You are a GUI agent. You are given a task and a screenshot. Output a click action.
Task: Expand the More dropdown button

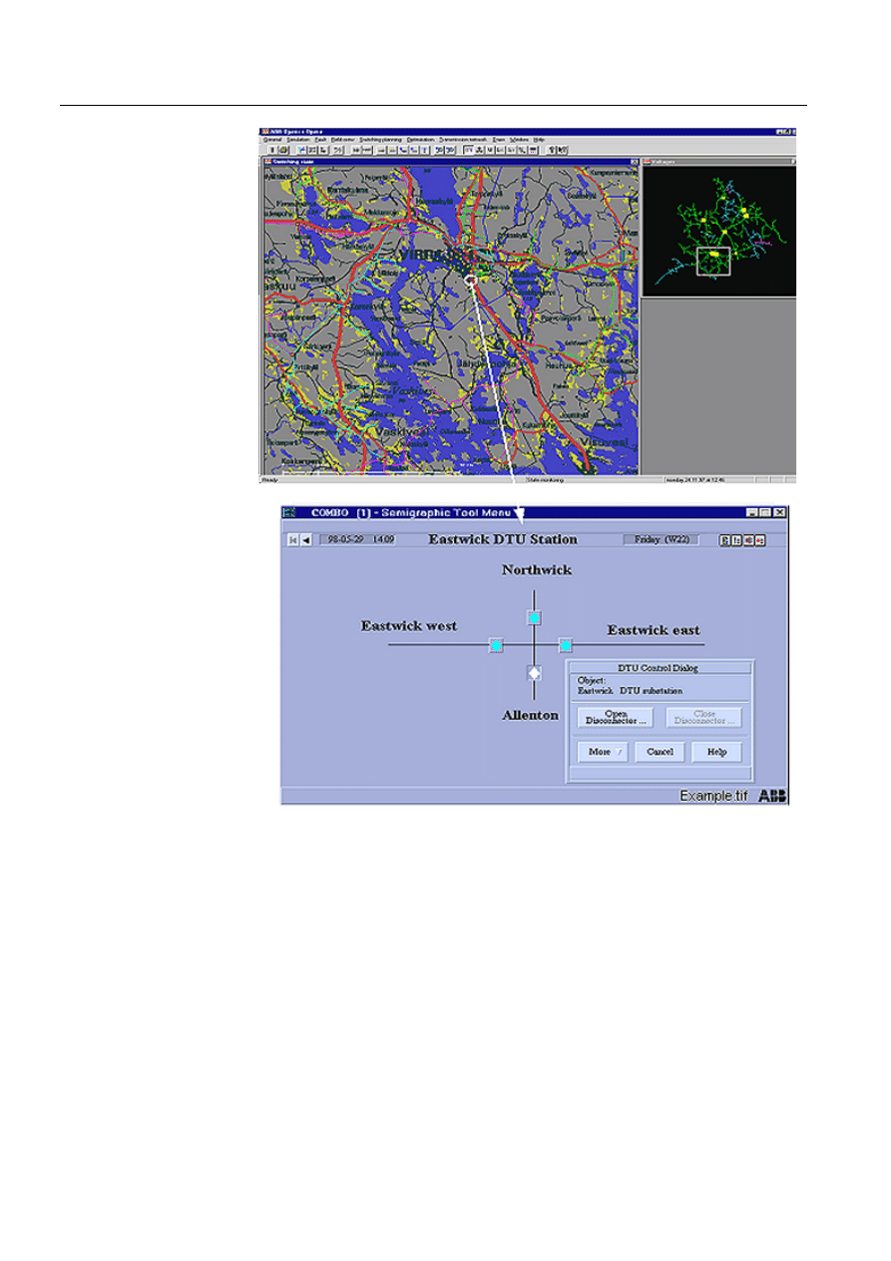coord(603,752)
